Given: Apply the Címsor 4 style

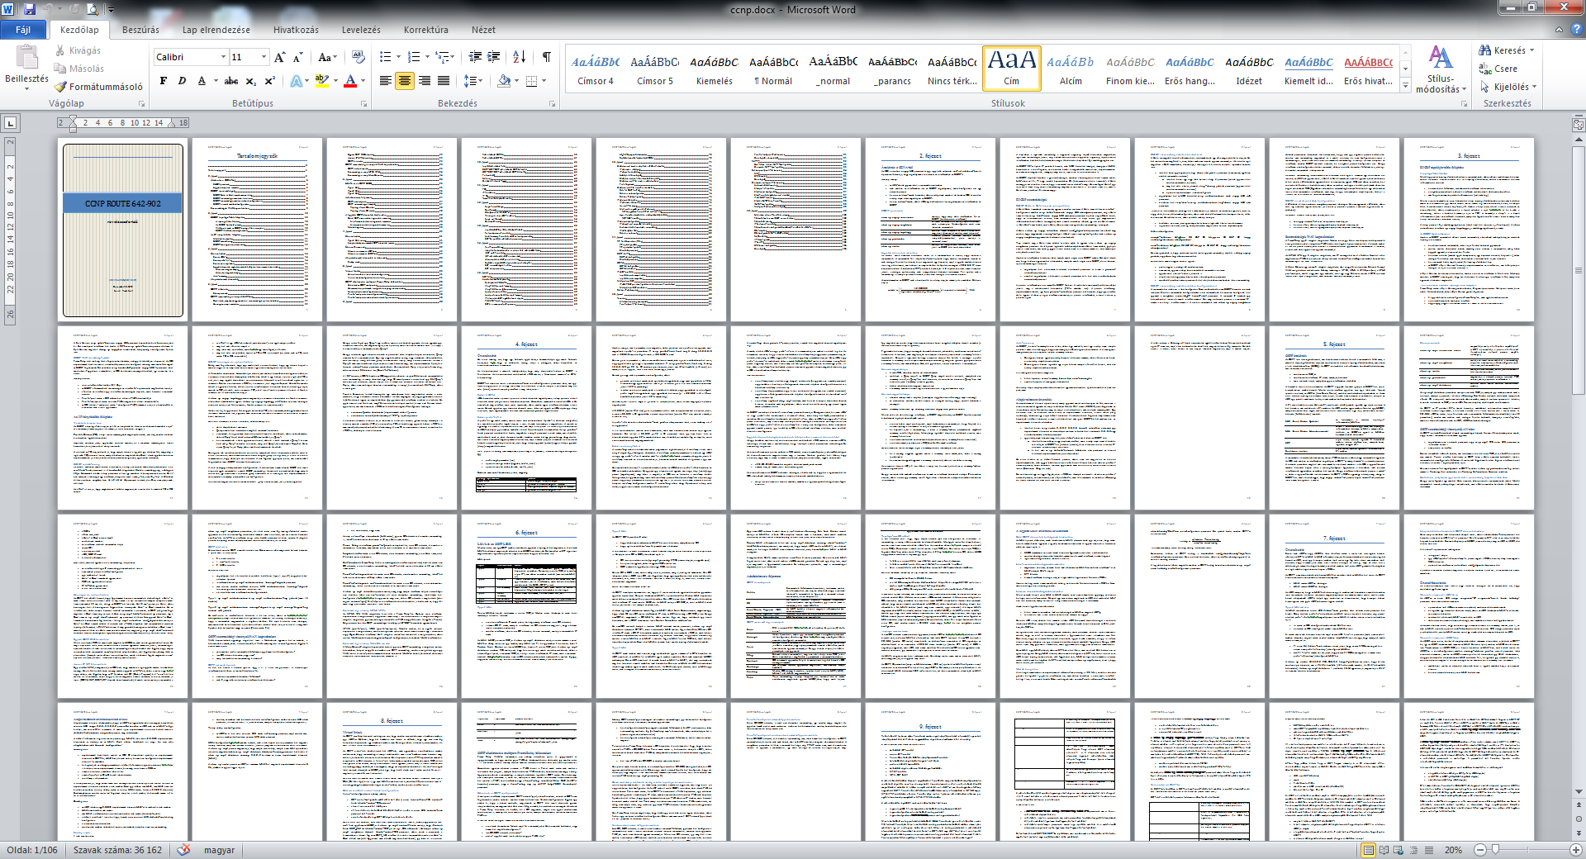Looking at the screenshot, I should tap(596, 69).
